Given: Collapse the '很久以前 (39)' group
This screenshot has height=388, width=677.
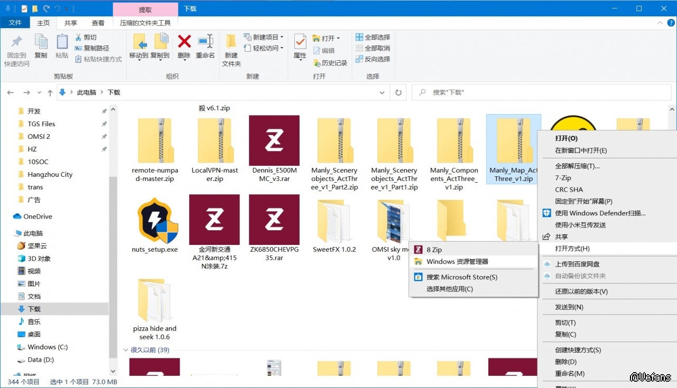Looking at the screenshot, I should coord(126,350).
